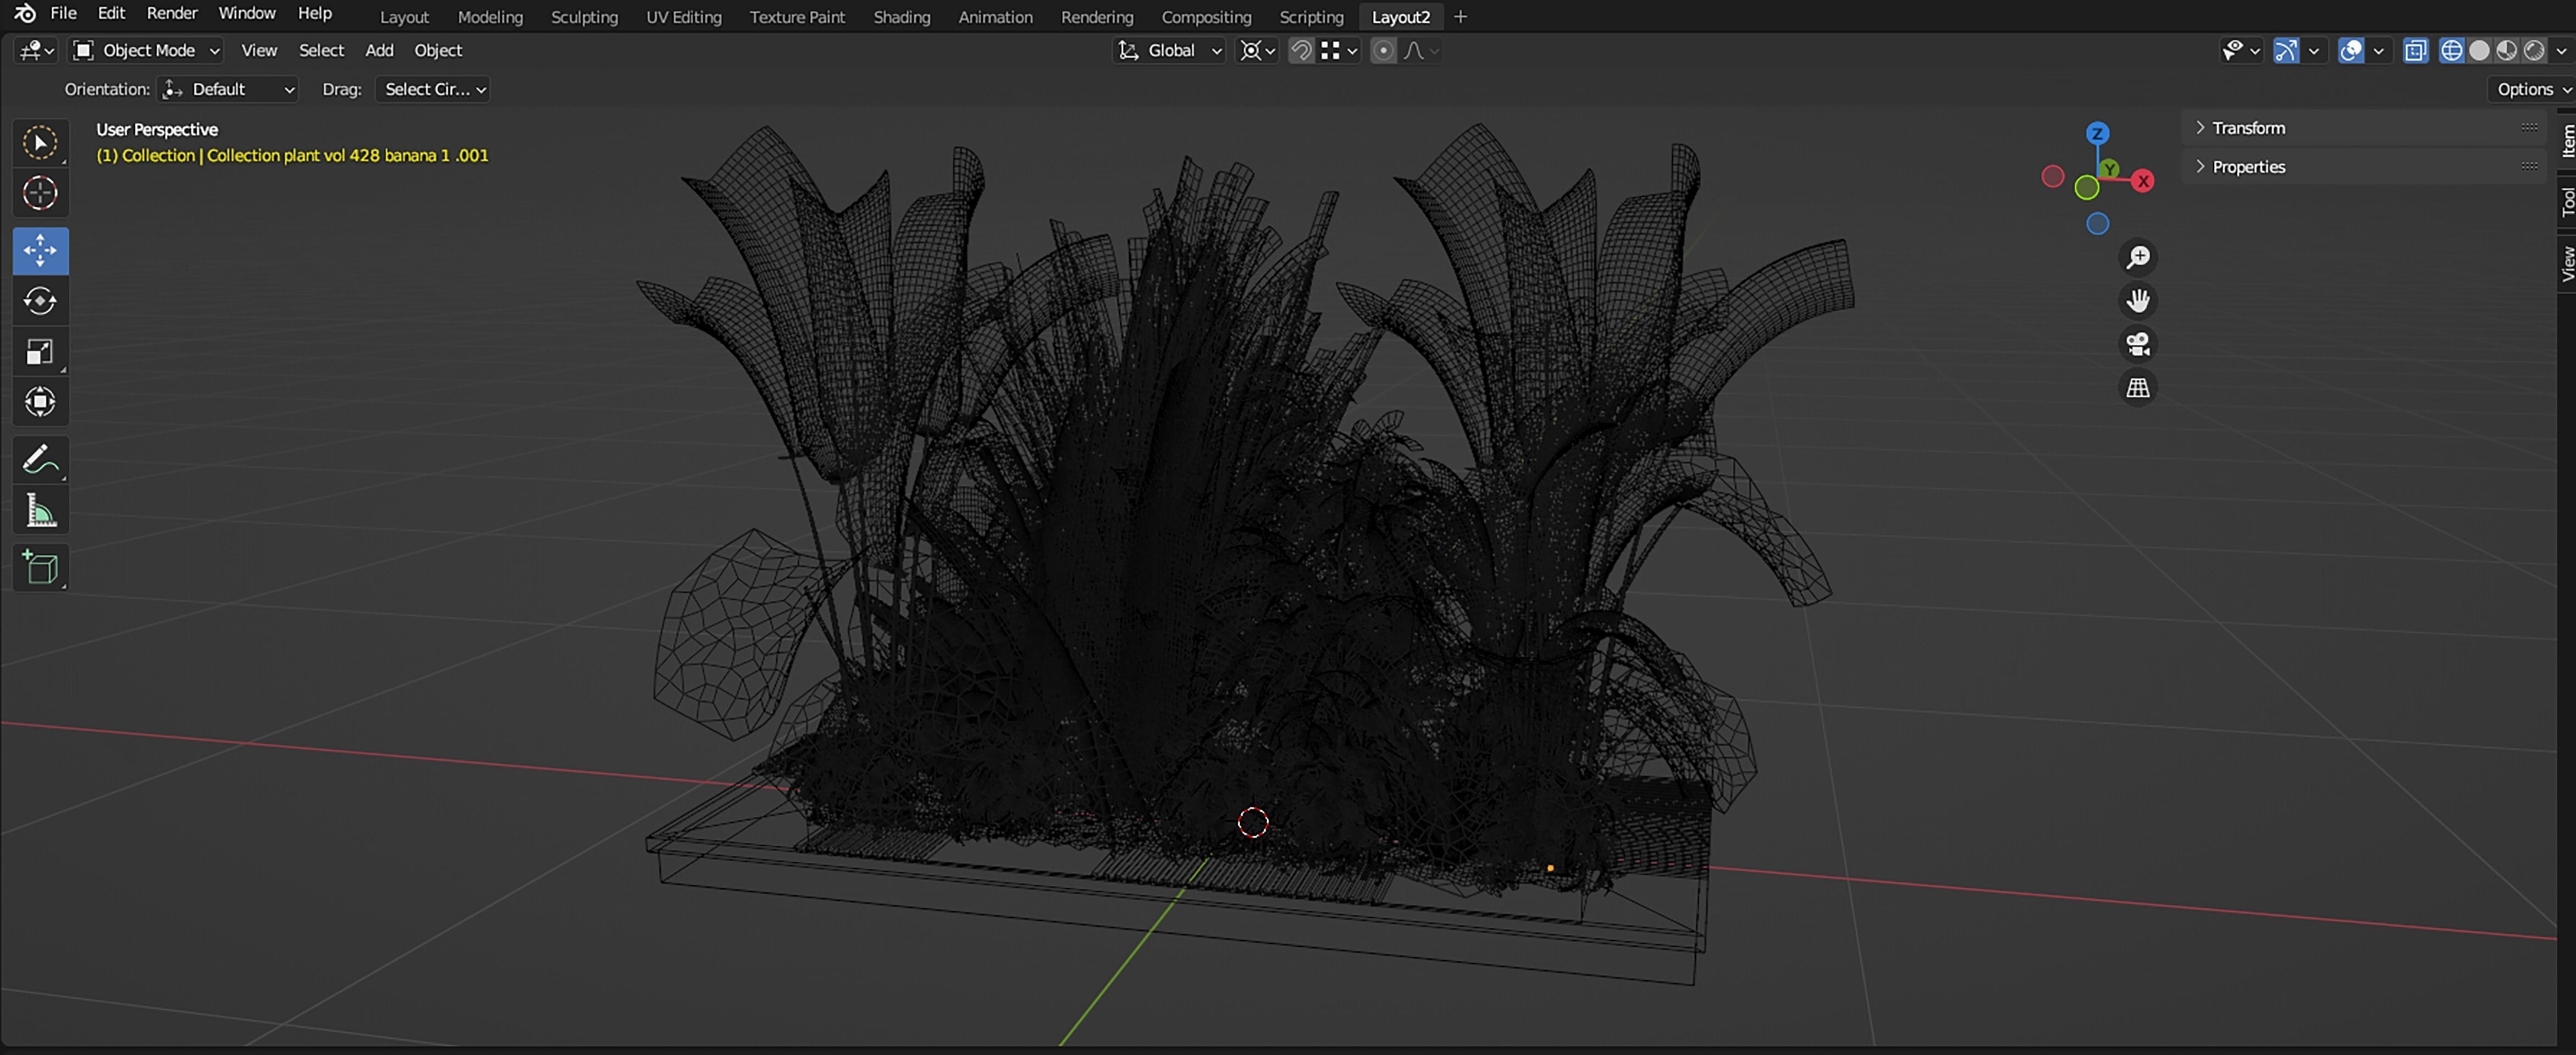Switch to UV Editing workspace tab
This screenshot has height=1055, width=2576.
[x=684, y=17]
